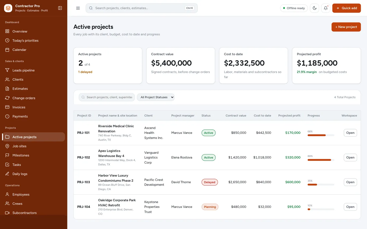Open the hamburger menu icon
The height and width of the screenshot is (229, 367).
coord(78,8)
